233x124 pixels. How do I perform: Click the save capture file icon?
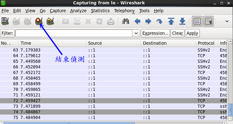pos(77,21)
